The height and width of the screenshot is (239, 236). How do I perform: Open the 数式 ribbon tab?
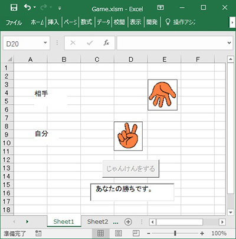86,22
